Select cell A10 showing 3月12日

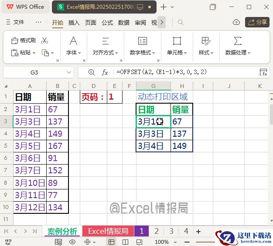30,207
